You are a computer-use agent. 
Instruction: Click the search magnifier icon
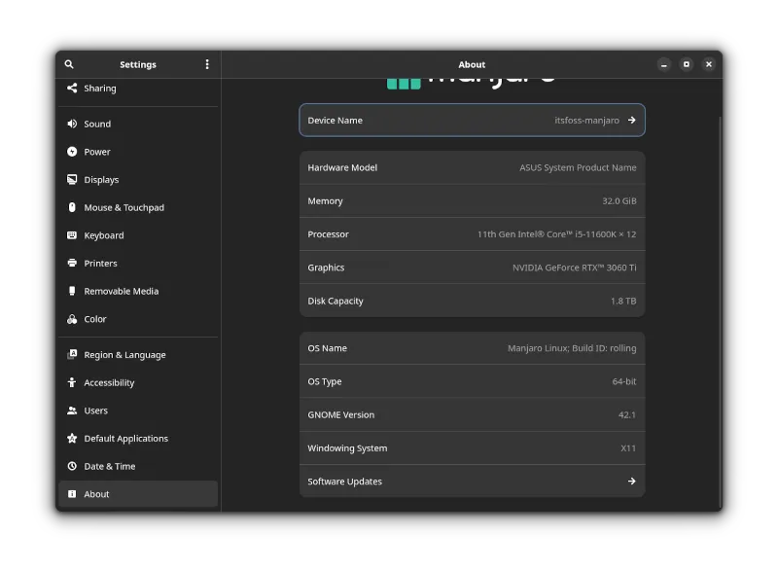point(68,64)
